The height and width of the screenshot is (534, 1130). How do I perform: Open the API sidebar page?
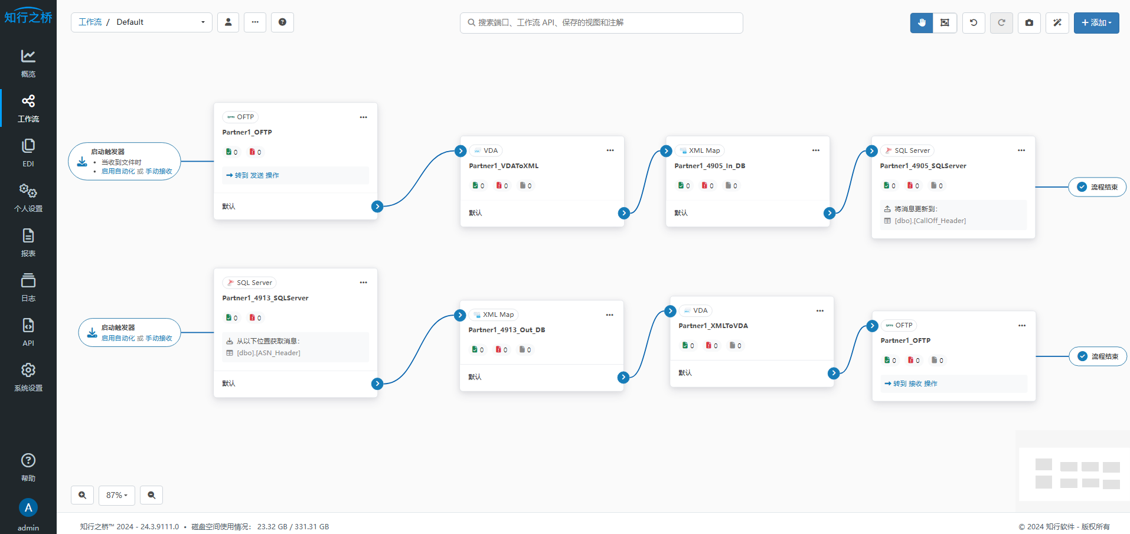point(28,332)
